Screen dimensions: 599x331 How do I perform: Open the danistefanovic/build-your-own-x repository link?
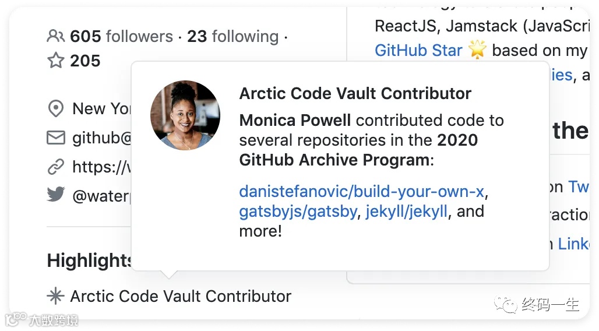pos(362,192)
